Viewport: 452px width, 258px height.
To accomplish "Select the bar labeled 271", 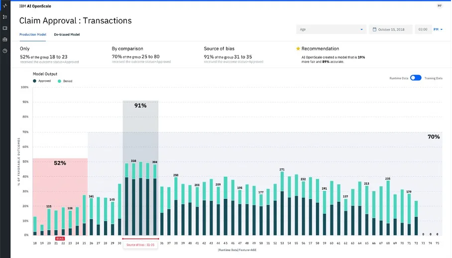I will coord(282,204).
